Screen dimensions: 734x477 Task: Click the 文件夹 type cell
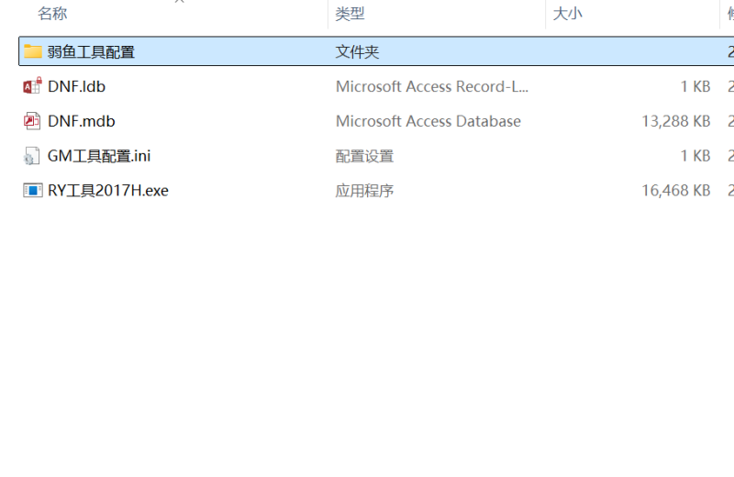tap(357, 52)
